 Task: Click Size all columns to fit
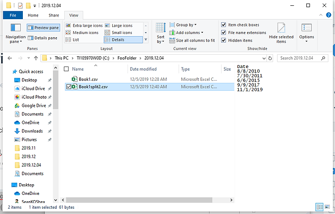tap(192, 40)
